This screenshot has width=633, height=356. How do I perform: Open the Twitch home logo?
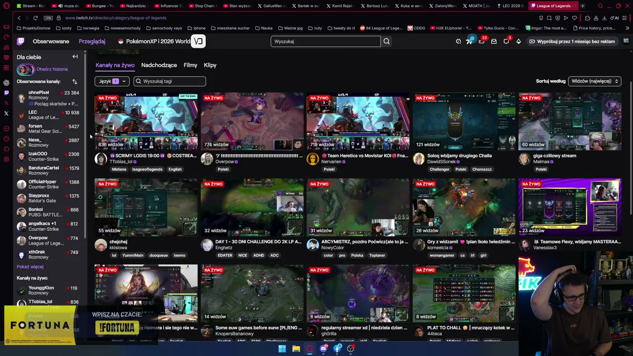click(x=20, y=42)
